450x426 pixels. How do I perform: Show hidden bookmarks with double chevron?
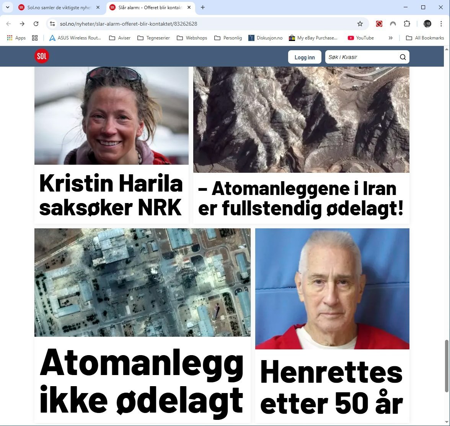391,38
